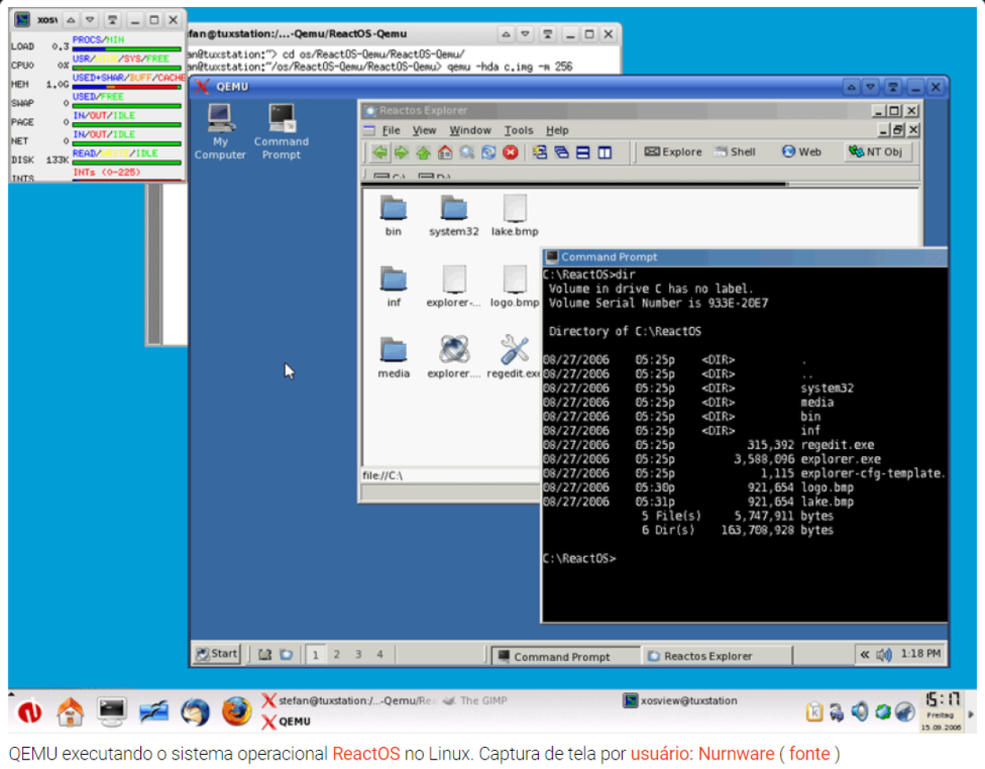Click the xosview@tuxstation taskbar entry
Screen dimensions: 985x769
tap(681, 700)
